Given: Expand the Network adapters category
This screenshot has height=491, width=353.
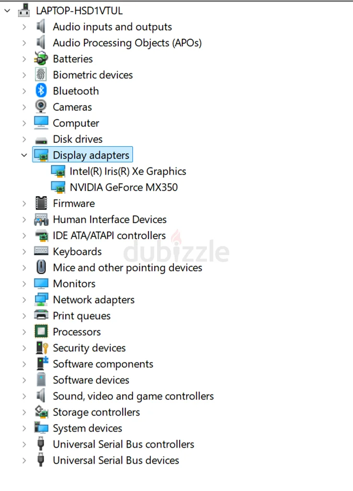Looking at the screenshot, I should click(x=24, y=300).
